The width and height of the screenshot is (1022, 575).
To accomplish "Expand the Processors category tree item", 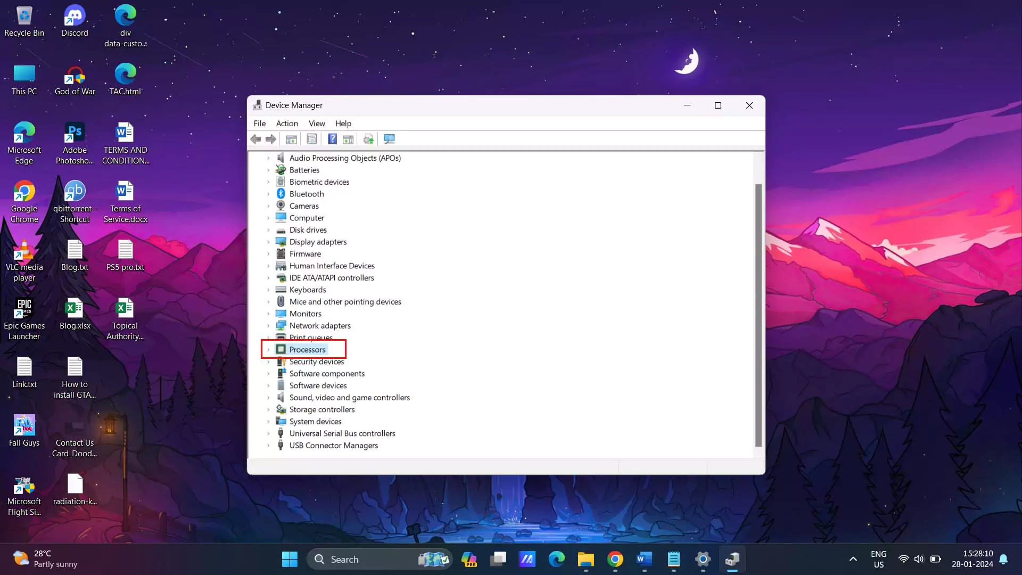I will tap(269, 349).
